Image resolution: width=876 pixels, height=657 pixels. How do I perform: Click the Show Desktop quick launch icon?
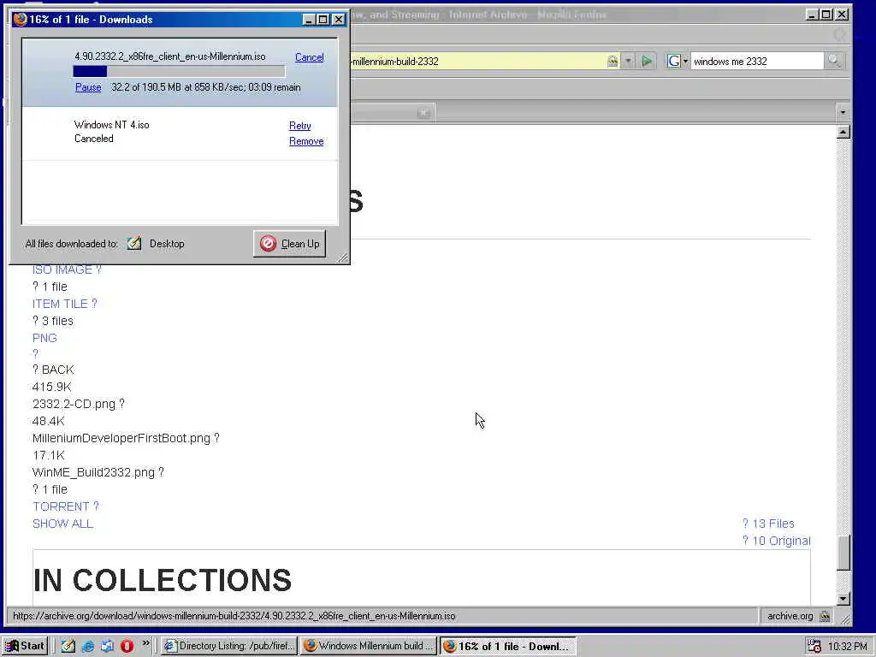[68, 646]
